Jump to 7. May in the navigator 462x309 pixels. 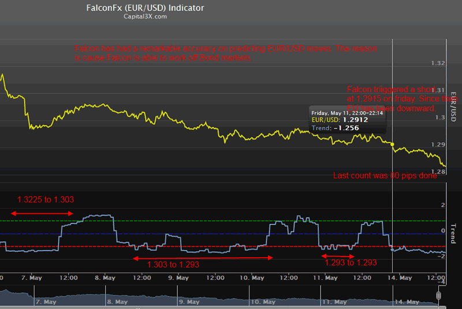(x=45, y=302)
